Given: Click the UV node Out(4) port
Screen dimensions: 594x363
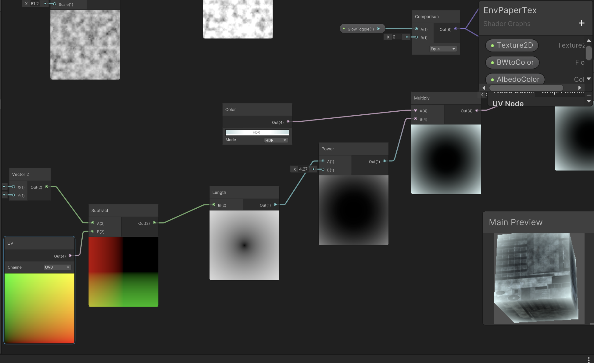Looking at the screenshot, I should [x=70, y=256].
